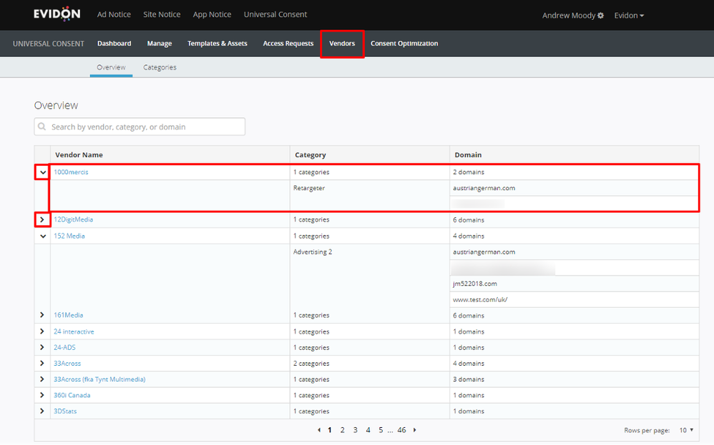Open the 3DStats vendor link

(x=65, y=411)
